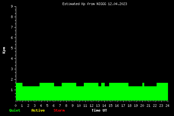Select the yellow Active legend label
The height and width of the screenshot is (116, 174).
pos(38,110)
